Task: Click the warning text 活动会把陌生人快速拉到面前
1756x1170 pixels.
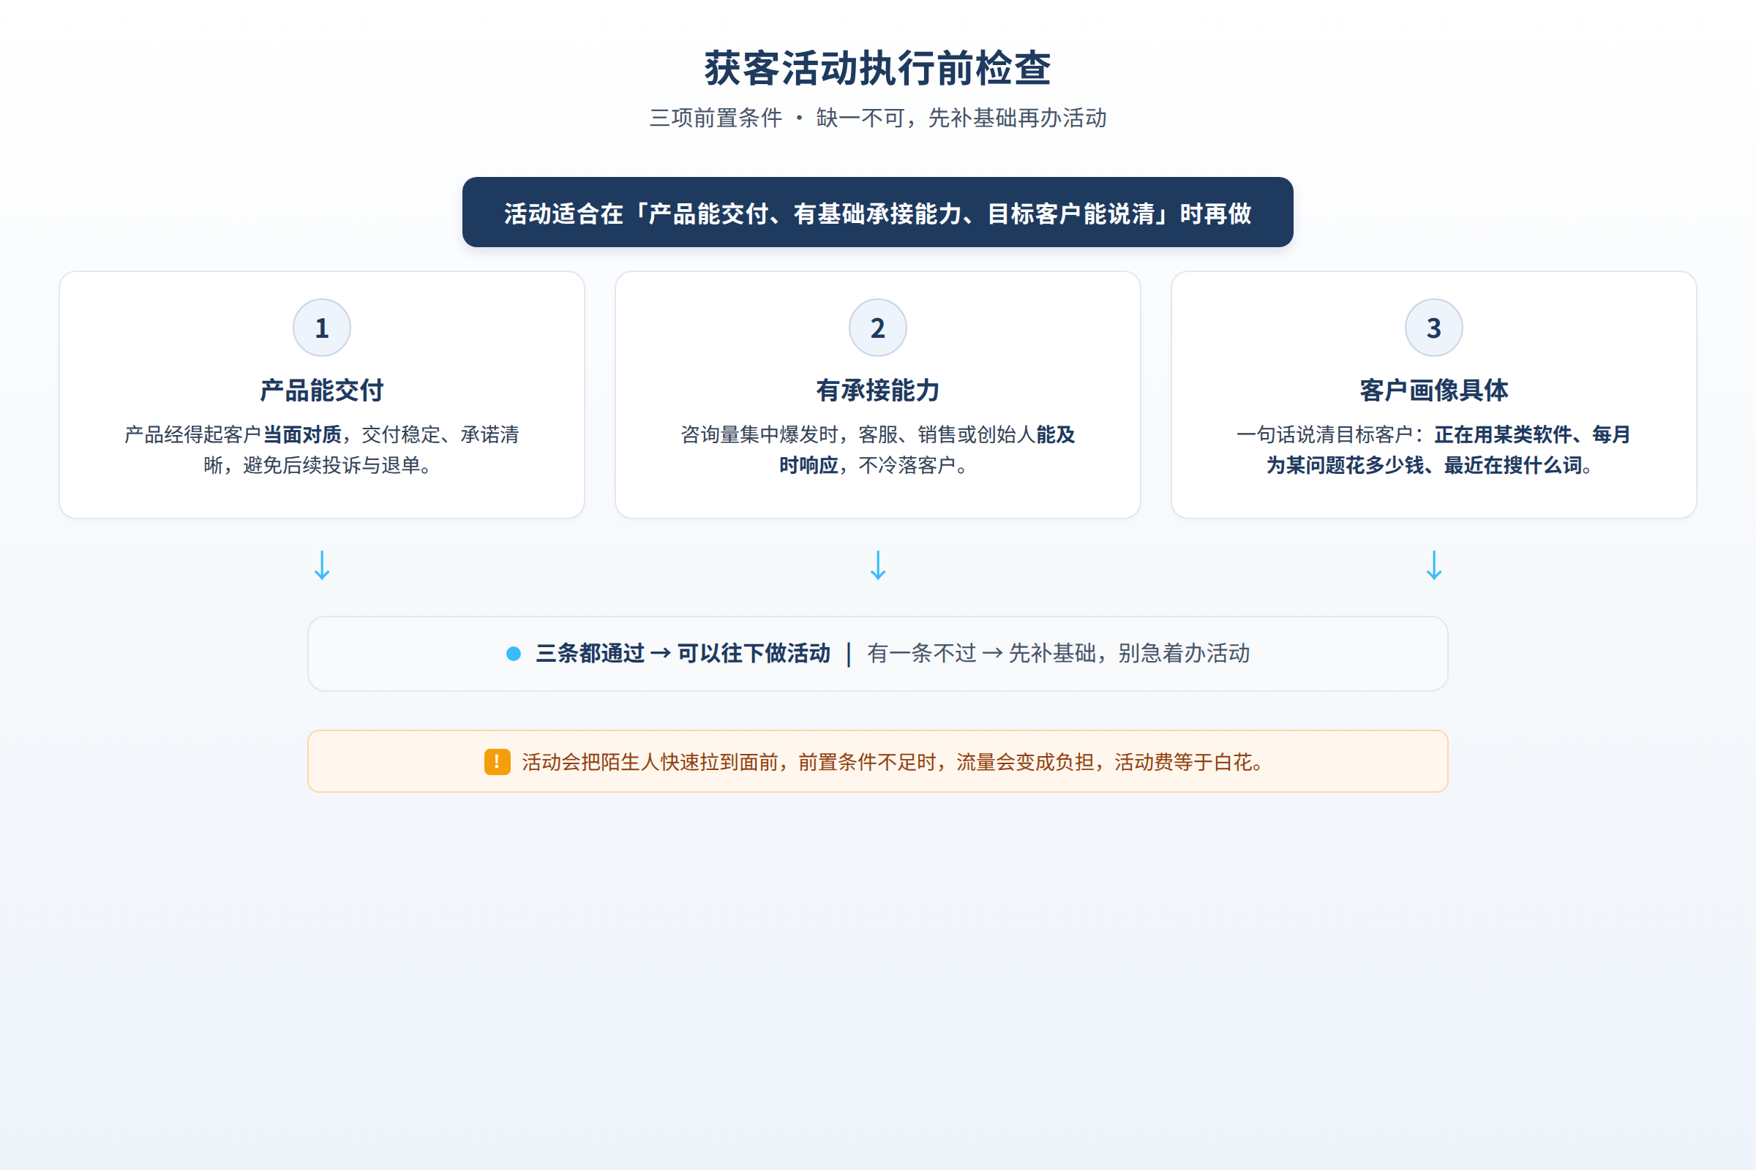Action: click(x=650, y=762)
